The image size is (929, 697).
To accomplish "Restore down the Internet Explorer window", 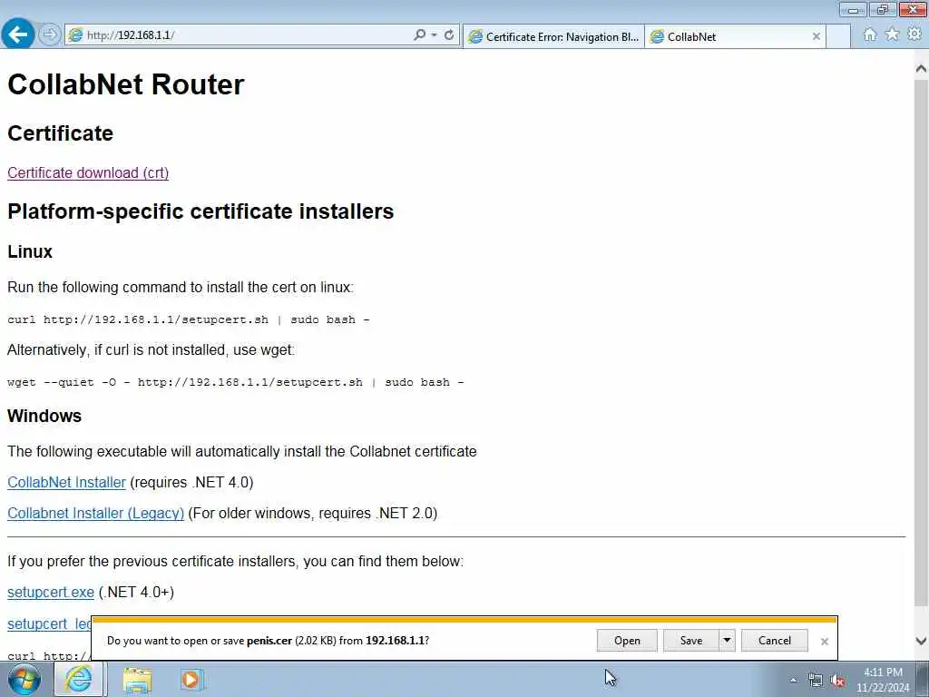I will click(x=883, y=9).
